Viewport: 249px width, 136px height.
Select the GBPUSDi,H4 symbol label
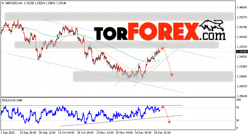pos(14,3)
